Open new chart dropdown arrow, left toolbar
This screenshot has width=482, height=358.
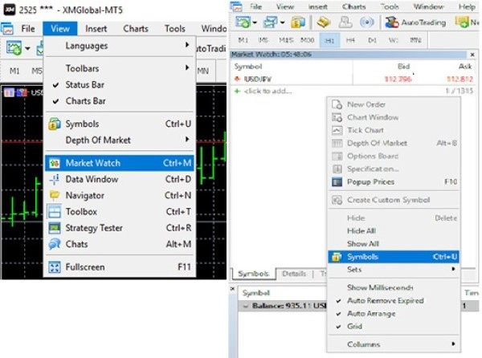[27, 48]
